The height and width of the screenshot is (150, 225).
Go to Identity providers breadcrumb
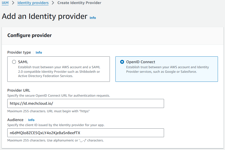tap(33, 3)
